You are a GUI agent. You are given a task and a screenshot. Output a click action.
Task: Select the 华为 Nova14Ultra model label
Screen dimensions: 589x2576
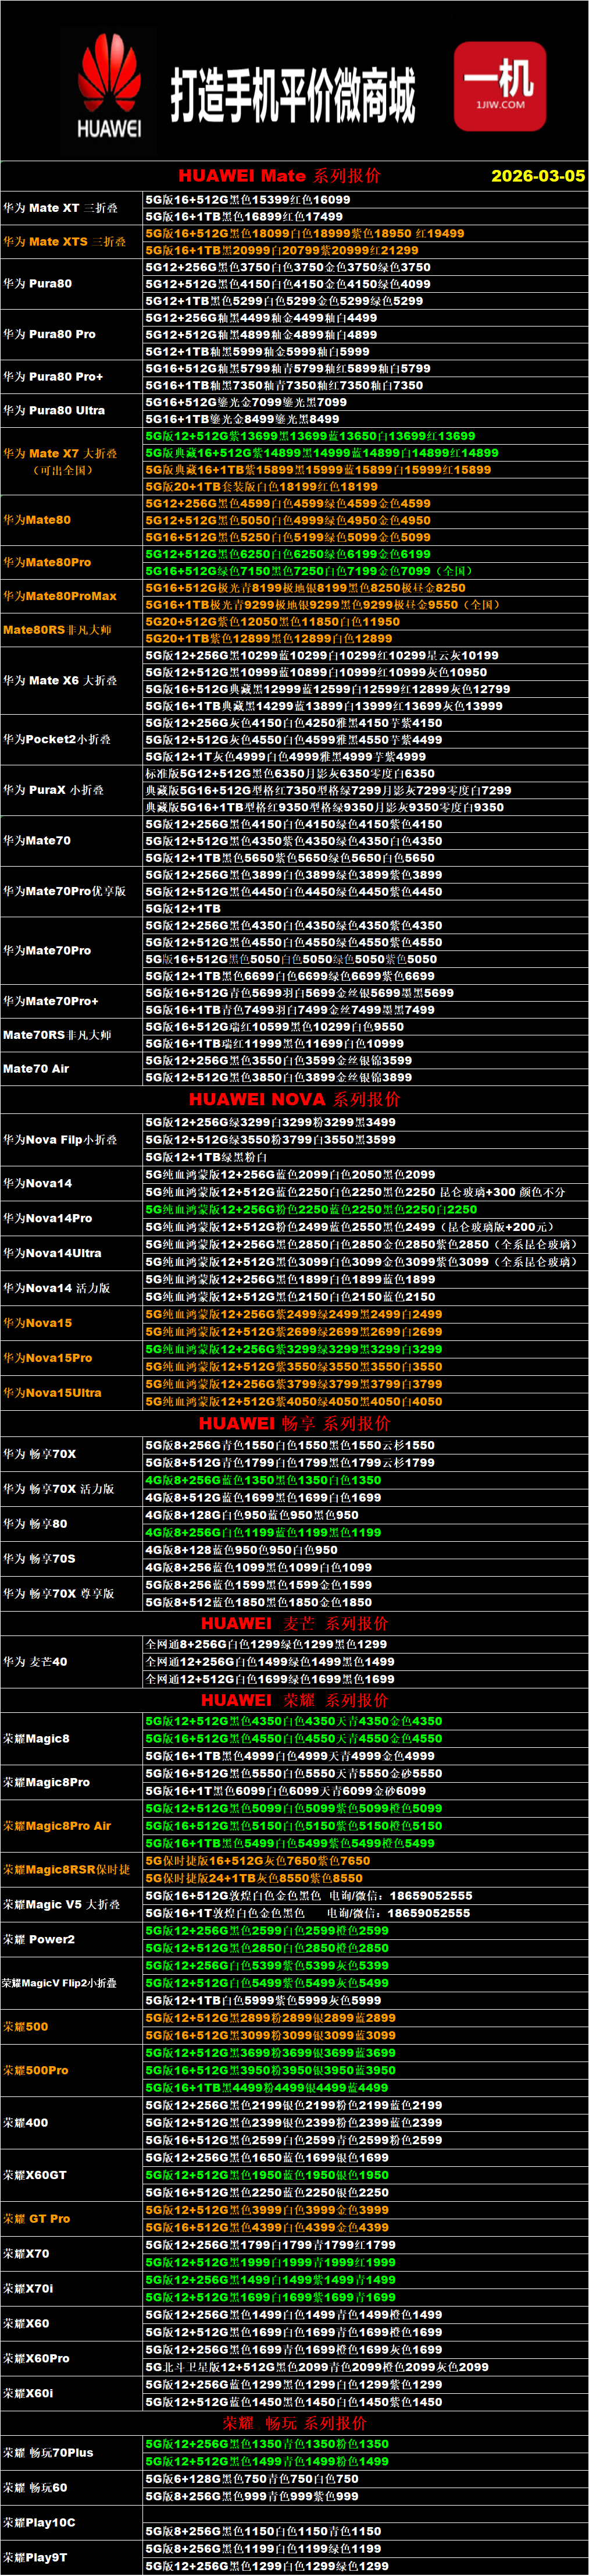[x=52, y=1253]
